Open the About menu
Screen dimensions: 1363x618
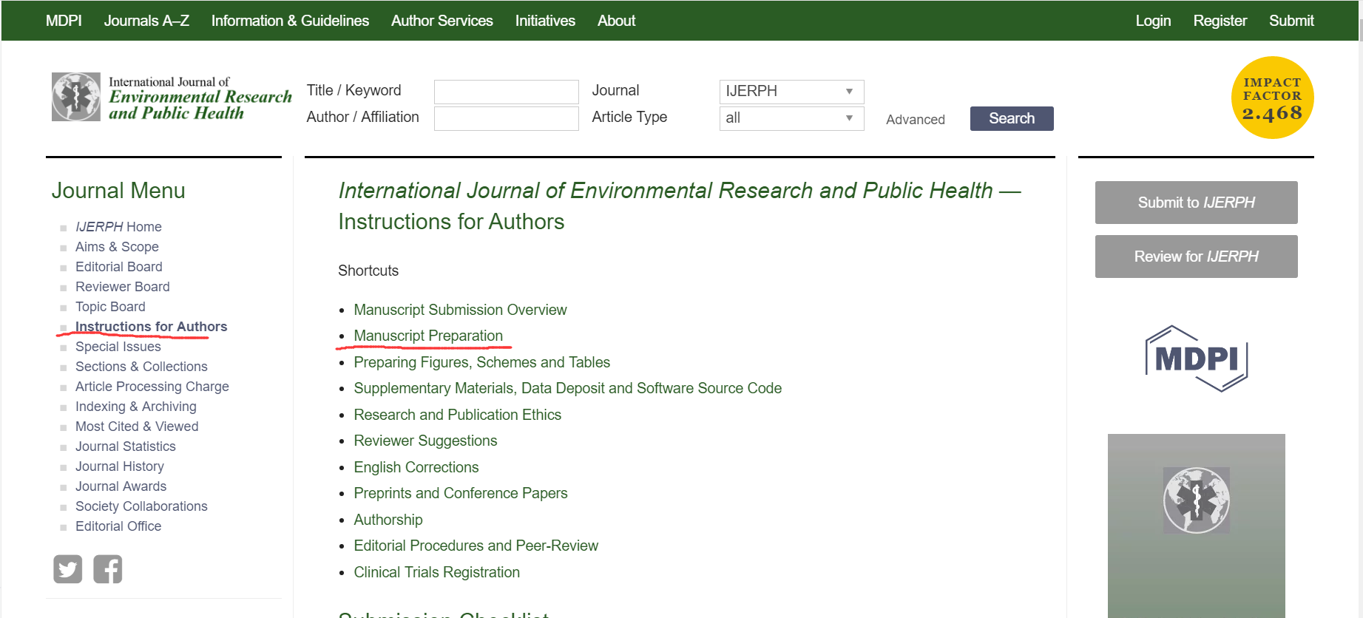[617, 21]
